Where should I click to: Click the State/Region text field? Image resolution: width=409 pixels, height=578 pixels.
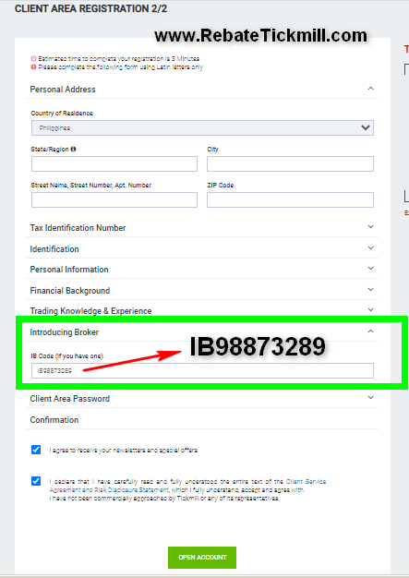pos(114,164)
